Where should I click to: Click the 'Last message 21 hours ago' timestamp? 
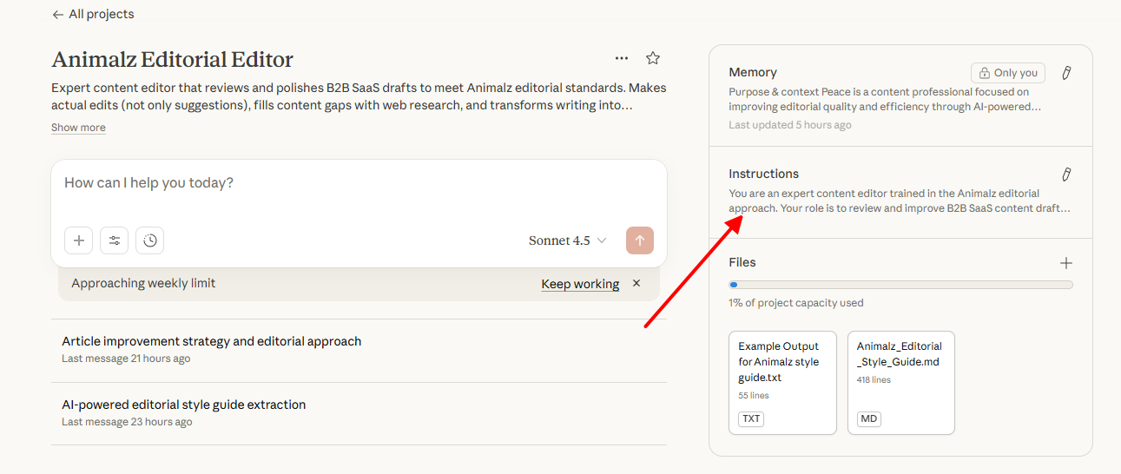click(126, 359)
